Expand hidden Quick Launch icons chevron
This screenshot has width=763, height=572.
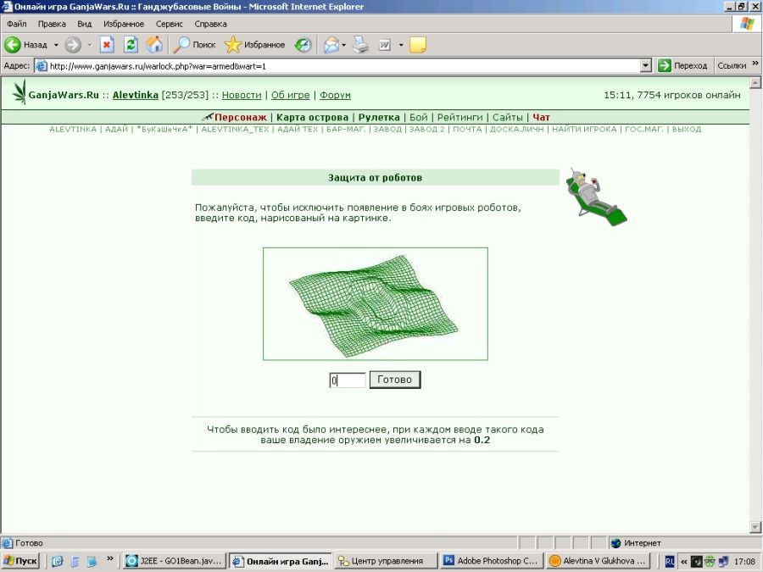pyautogui.click(x=110, y=558)
